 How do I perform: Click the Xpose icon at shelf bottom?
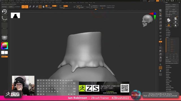pyautogui.click(x=160, y=75)
